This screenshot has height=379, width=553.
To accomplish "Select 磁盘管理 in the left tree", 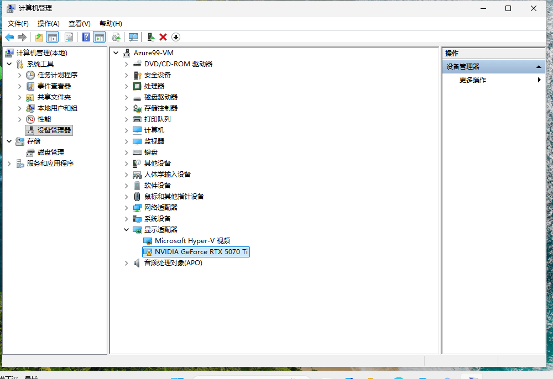I will click(50, 152).
